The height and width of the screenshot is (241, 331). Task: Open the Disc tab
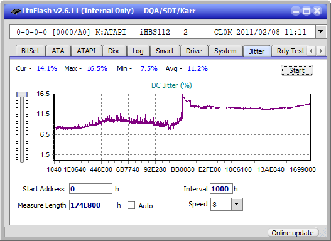114,51
